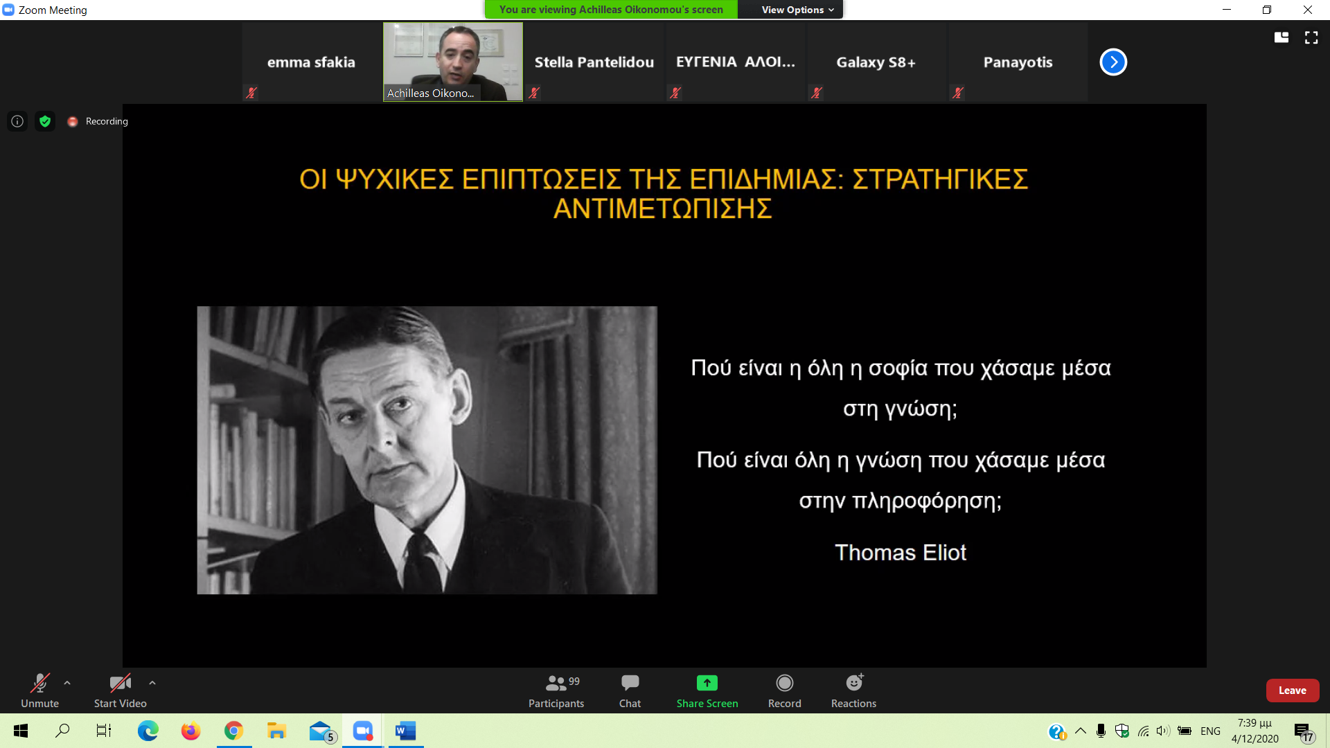The image size is (1330, 748).
Task: Switch to gallery view layout icon
Action: coord(1282,37)
